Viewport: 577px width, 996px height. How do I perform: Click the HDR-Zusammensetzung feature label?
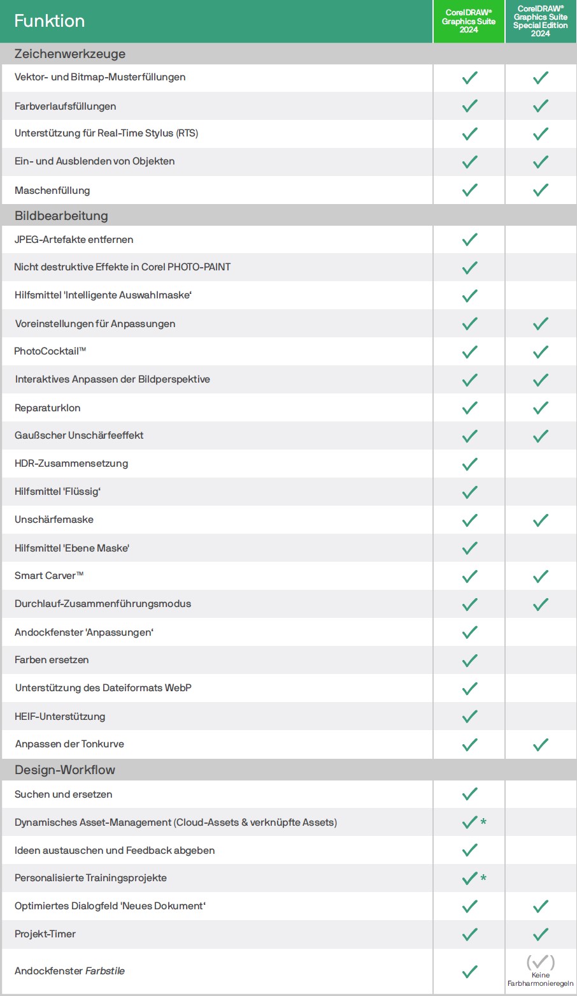[71, 464]
